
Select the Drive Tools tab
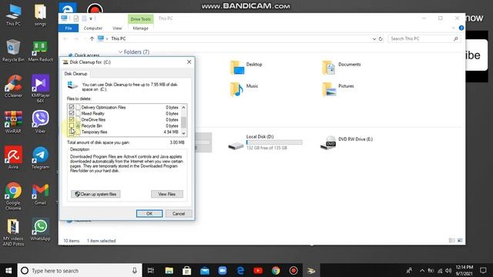[140, 19]
